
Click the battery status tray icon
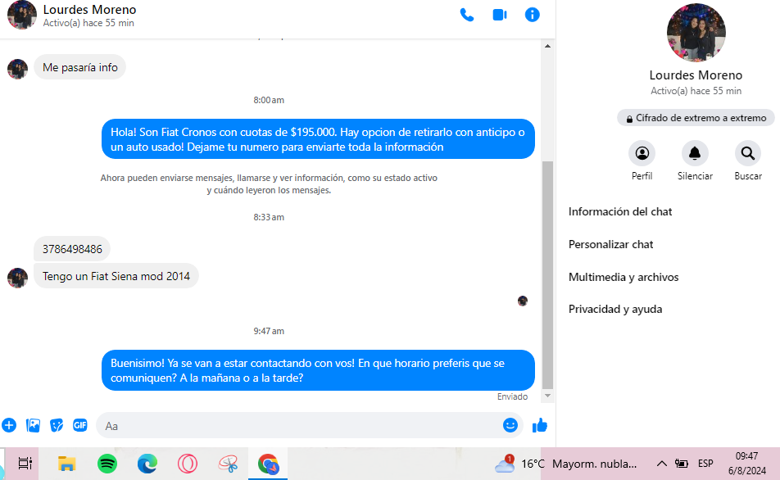click(x=682, y=464)
